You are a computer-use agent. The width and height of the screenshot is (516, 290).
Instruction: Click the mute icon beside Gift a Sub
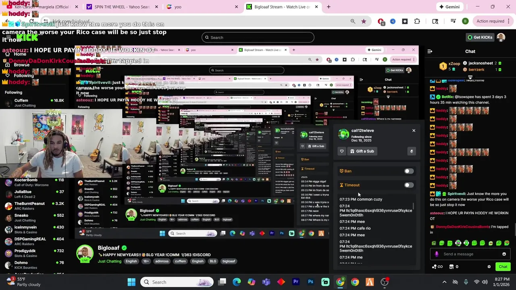coord(411,151)
